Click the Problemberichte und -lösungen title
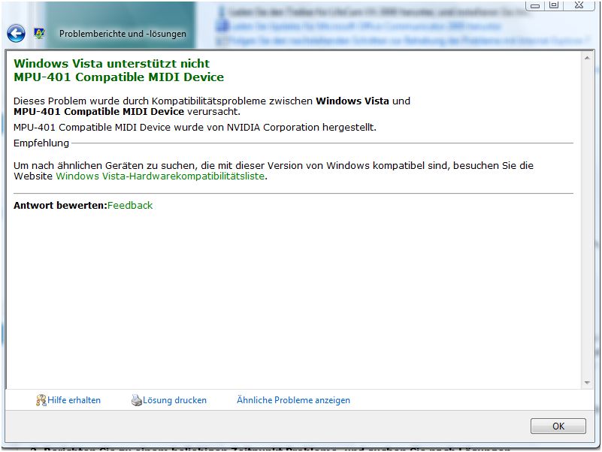 123,34
